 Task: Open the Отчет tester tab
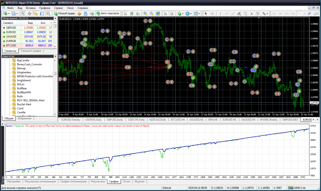click(126, 181)
